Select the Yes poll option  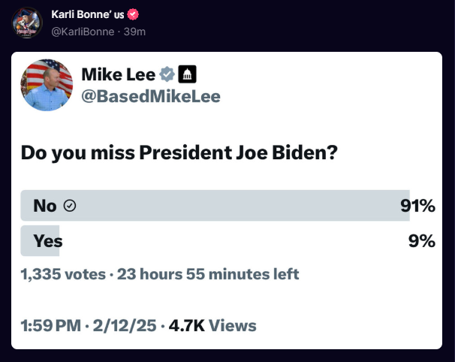pyautogui.click(x=228, y=240)
